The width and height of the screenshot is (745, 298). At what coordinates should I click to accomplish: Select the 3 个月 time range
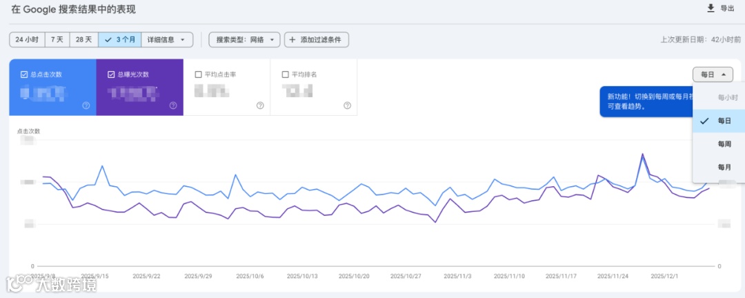[120, 40]
